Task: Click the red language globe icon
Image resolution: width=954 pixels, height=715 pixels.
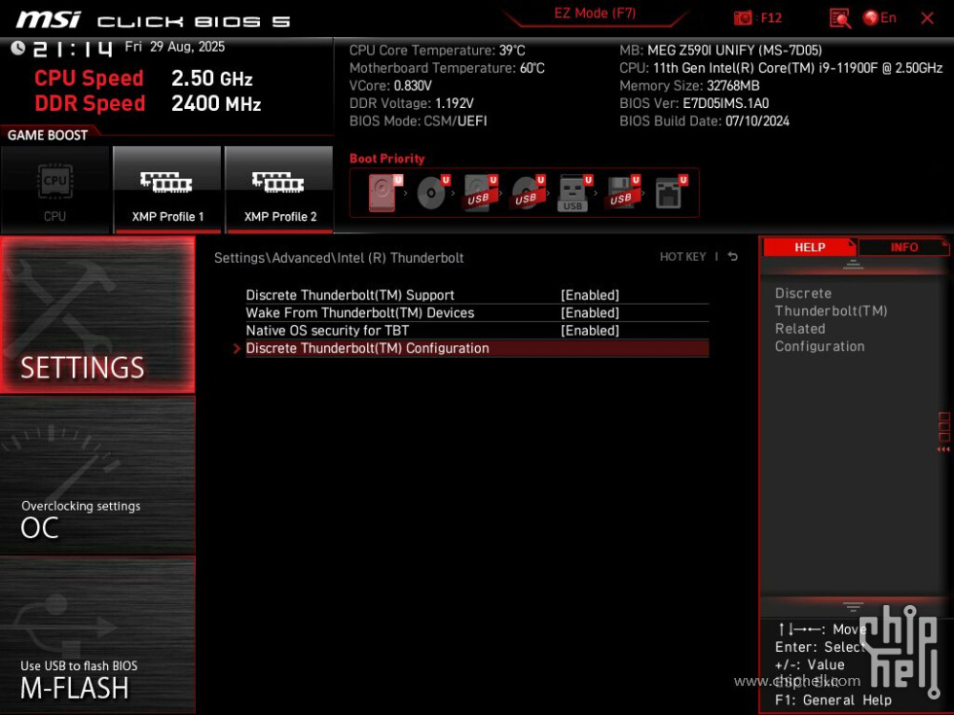Action: [x=870, y=18]
